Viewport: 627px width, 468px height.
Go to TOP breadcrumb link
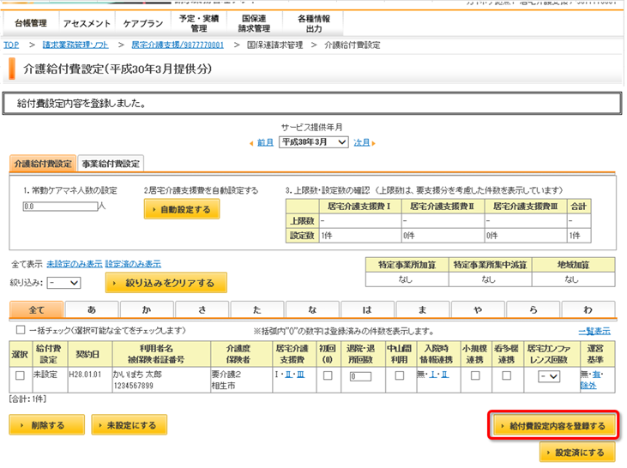(x=11, y=45)
